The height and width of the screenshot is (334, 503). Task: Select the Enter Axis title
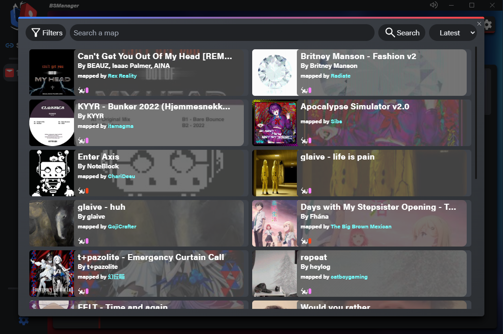99,157
